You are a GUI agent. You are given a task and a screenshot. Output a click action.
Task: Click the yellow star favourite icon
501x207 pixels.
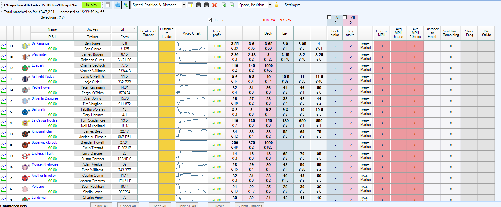click(276, 5)
